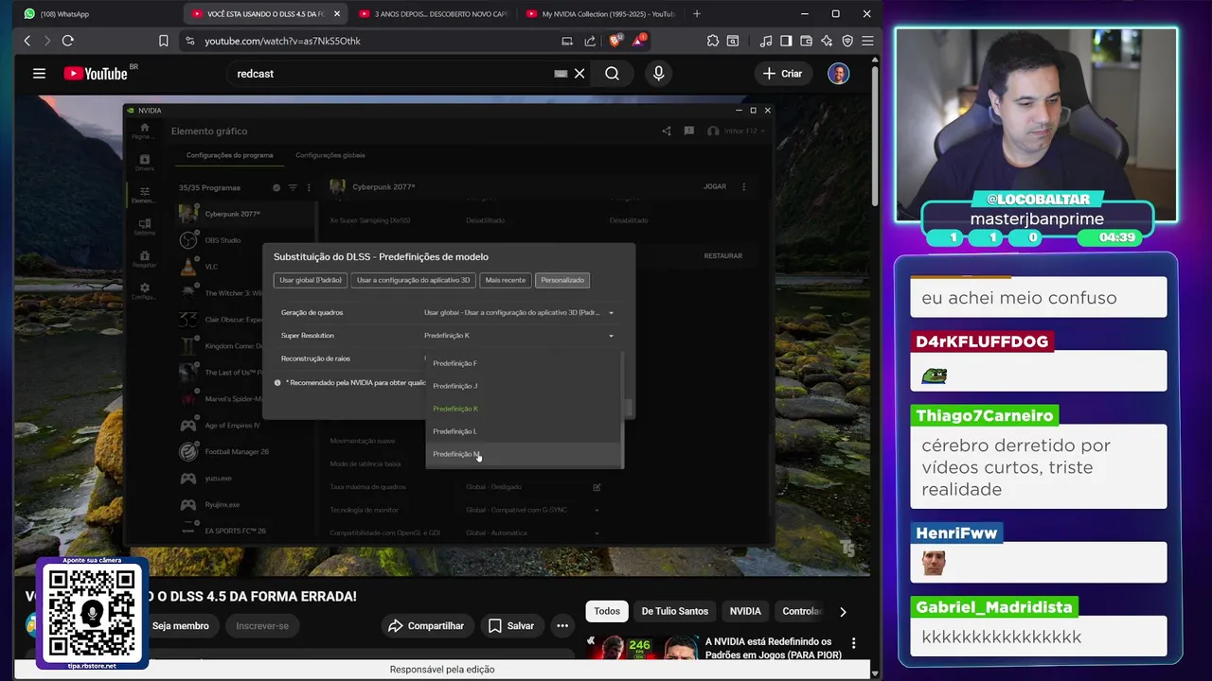Pick Predefinição M from the list
The height and width of the screenshot is (681, 1212).
pos(524,454)
